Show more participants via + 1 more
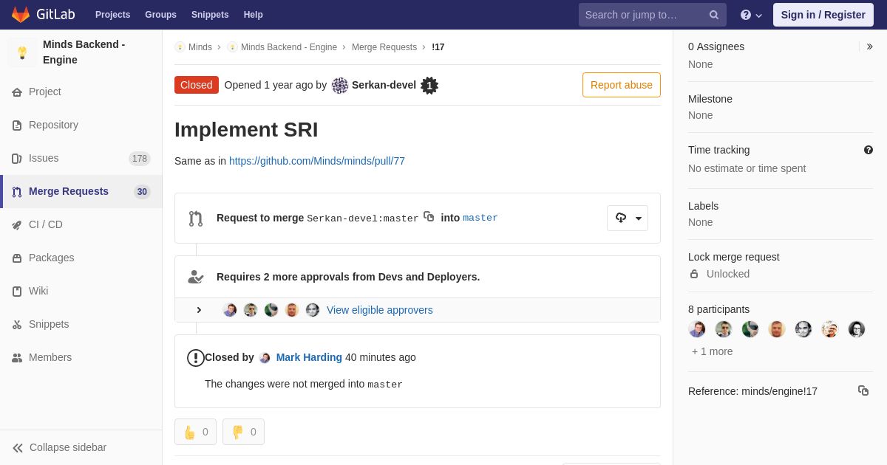The width and height of the screenshot is (887, 465). (713, 351)
